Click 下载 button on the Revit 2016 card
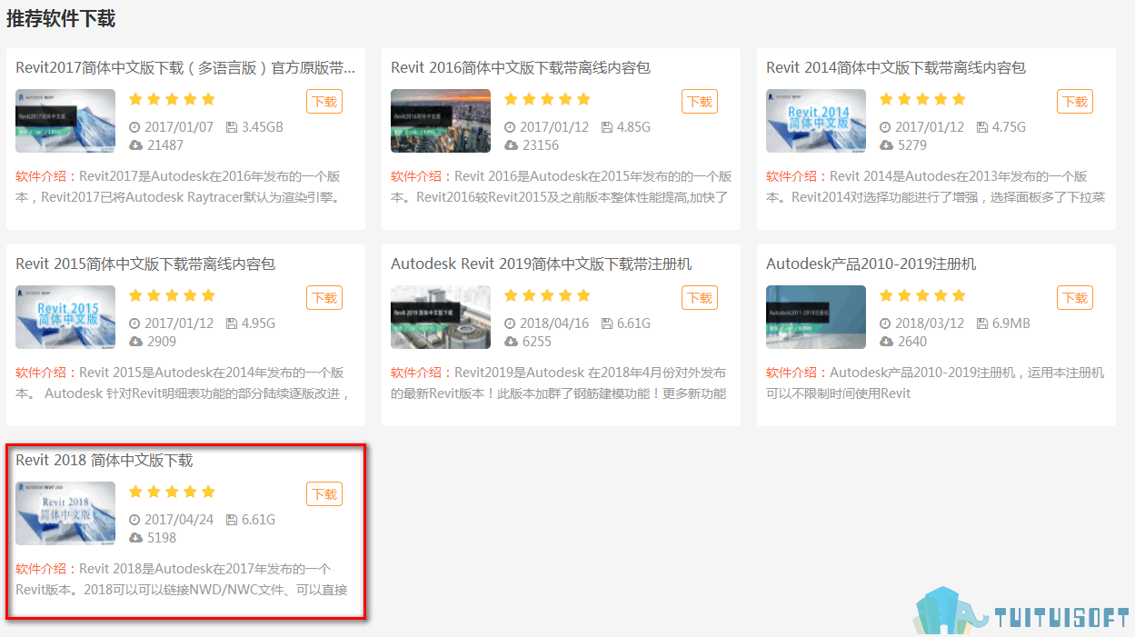Screen dimensions: 1135x637 (700, 102)
